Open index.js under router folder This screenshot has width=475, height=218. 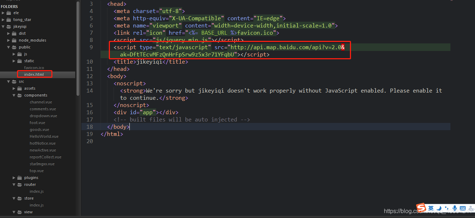(37, 191)
